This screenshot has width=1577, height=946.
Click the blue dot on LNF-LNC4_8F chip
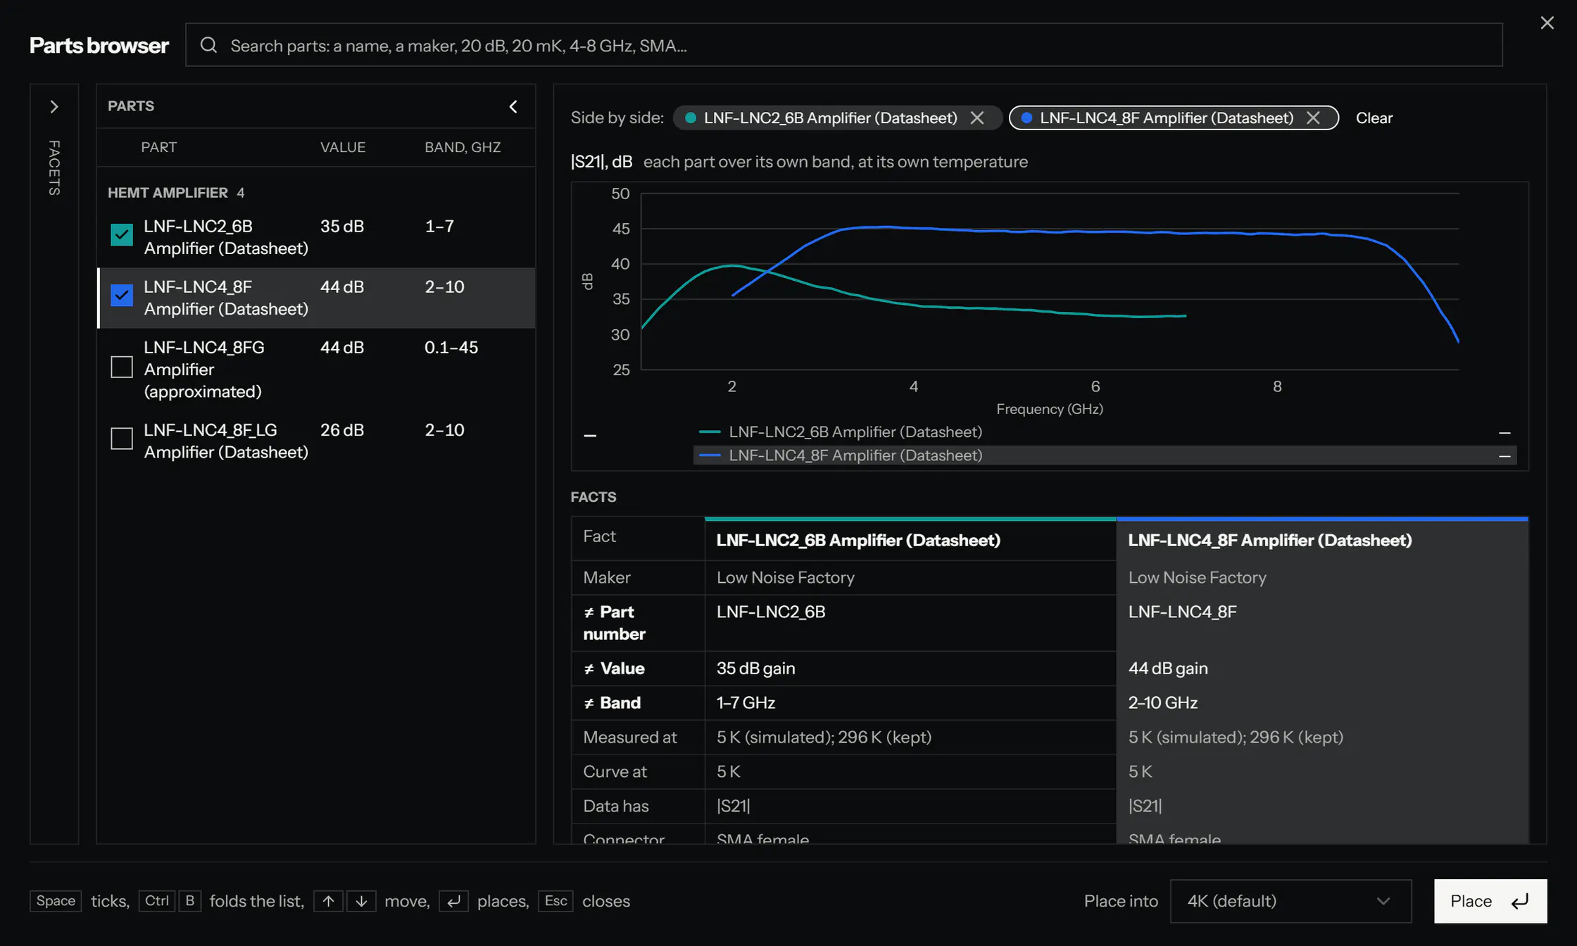tap(1026, 118)
